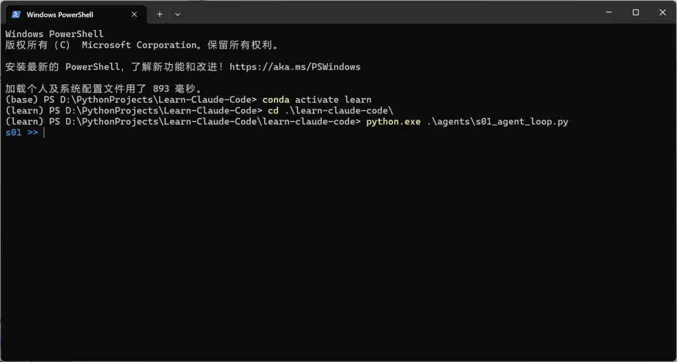This screenshot has height=362, width=677.
Task: Minimize the terminal window
Action: pos(608,13)
